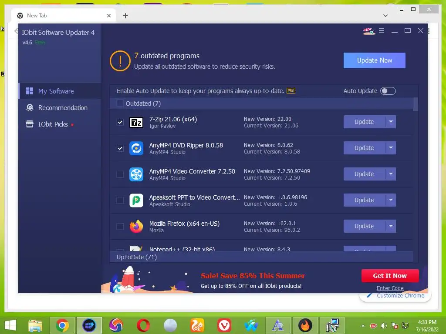The width and height of the screenshot is (446, 334).
Task: Uncheck AnyMP4 DVD Ripper checkbox
Action: click(x=120, y=148)
